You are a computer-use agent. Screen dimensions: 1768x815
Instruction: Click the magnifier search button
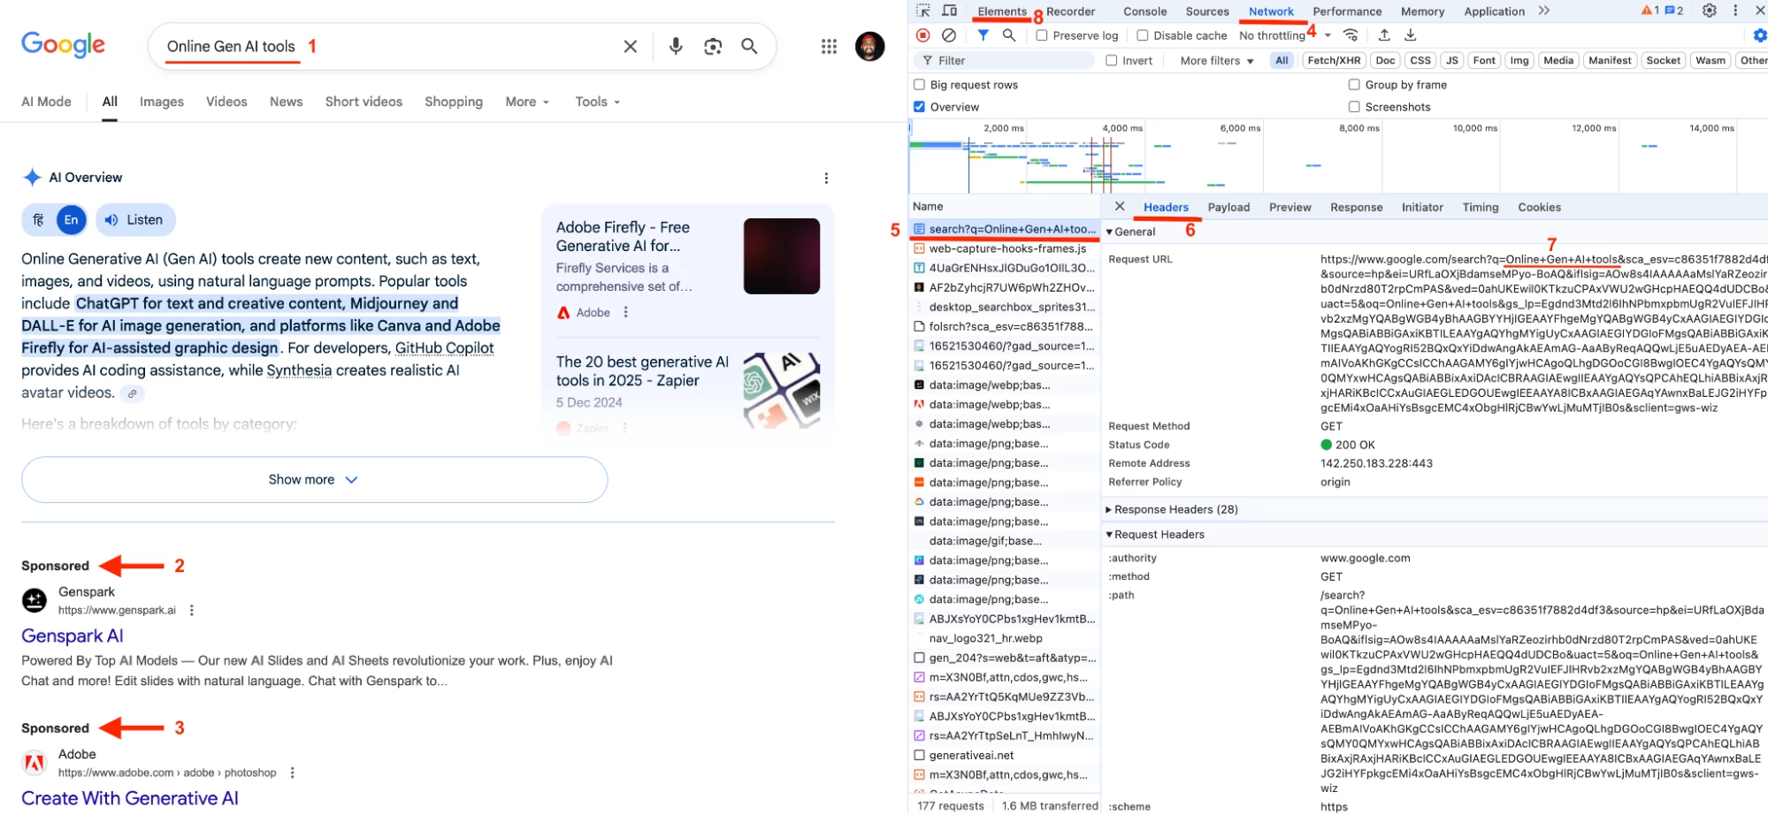click(749, 46)
